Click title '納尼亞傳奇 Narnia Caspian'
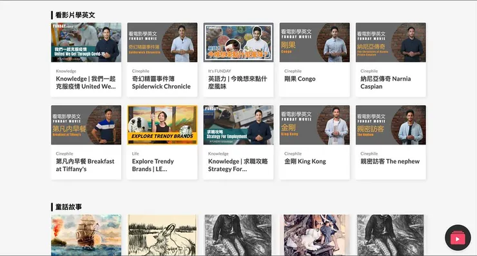Screen dimensions: 477x256 tap(385, 83)
